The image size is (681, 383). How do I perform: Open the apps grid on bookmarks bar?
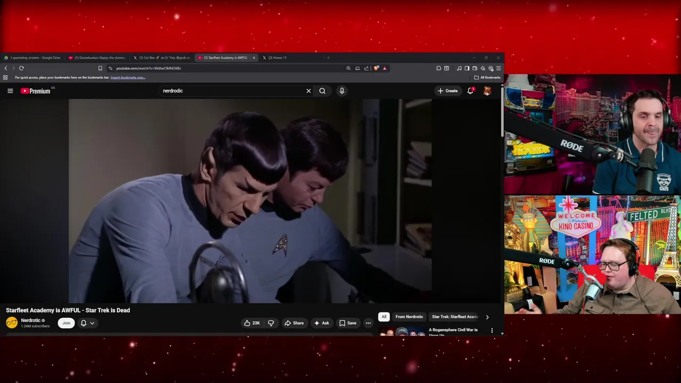[5, 78]
